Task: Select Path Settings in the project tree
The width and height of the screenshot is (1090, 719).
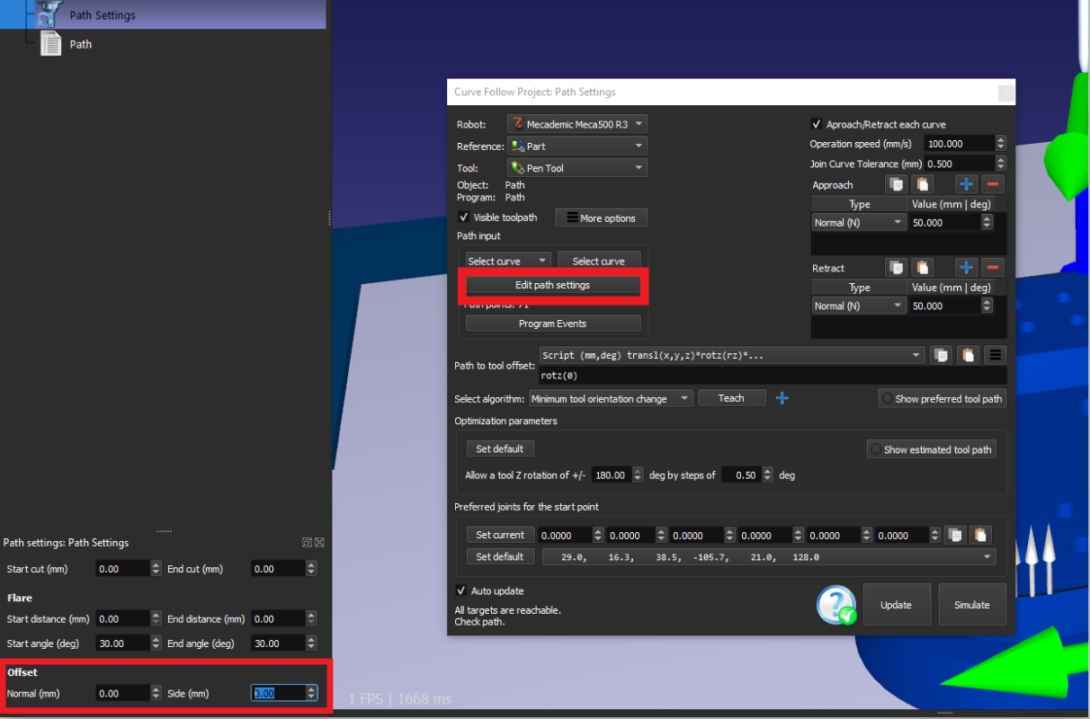Action: [103, 15]
